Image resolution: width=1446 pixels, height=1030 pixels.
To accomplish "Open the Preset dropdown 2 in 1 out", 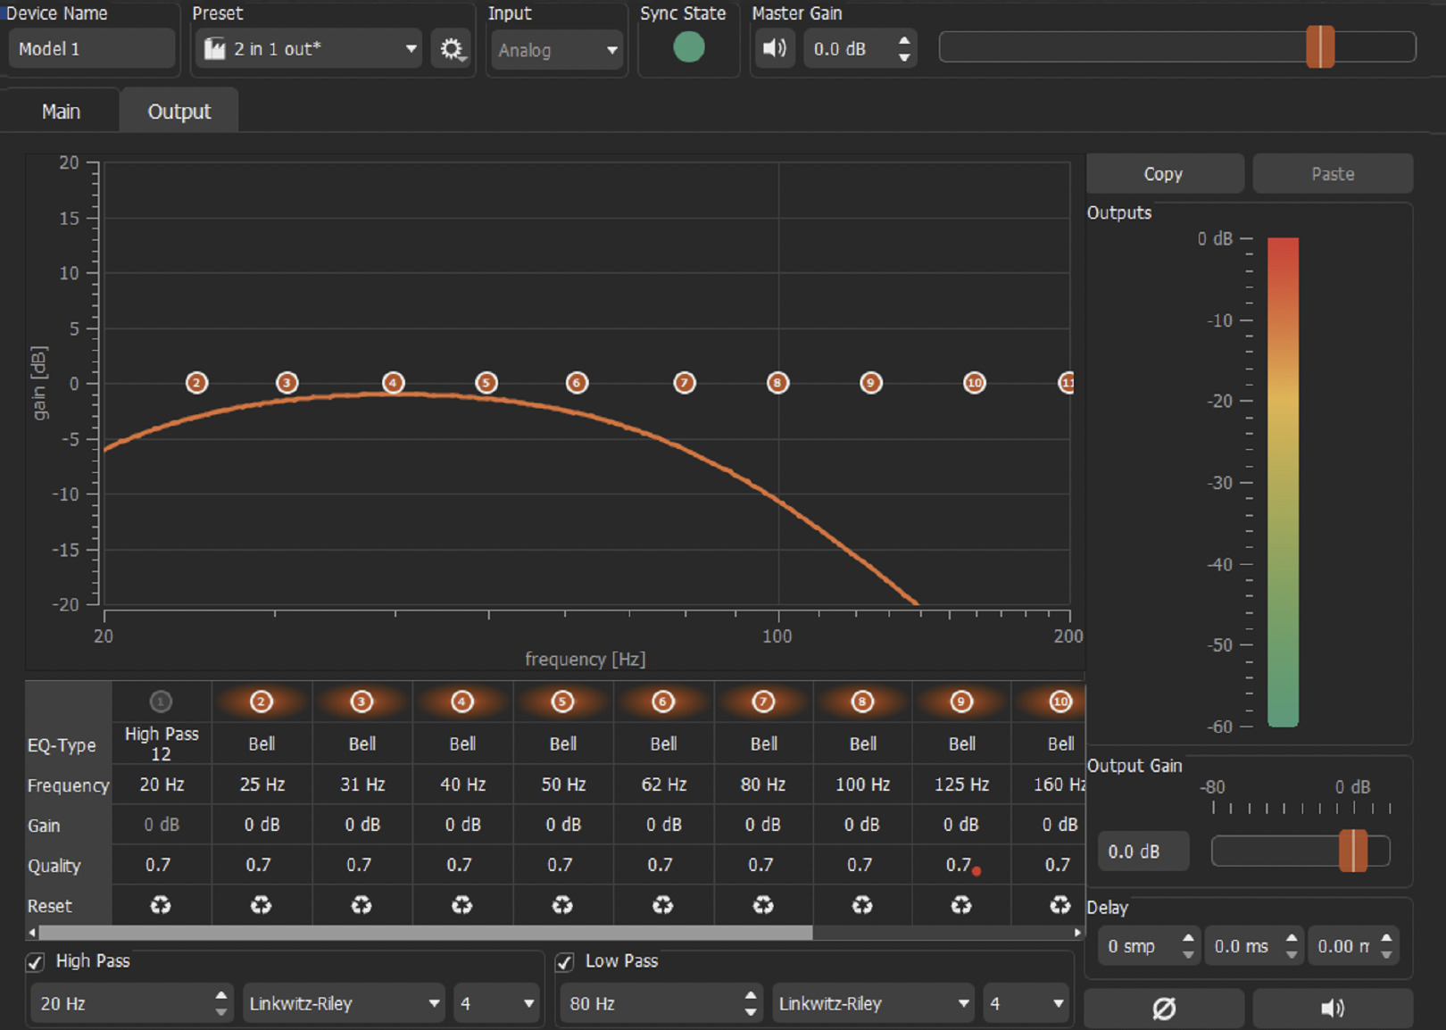I will pos(309,49).
